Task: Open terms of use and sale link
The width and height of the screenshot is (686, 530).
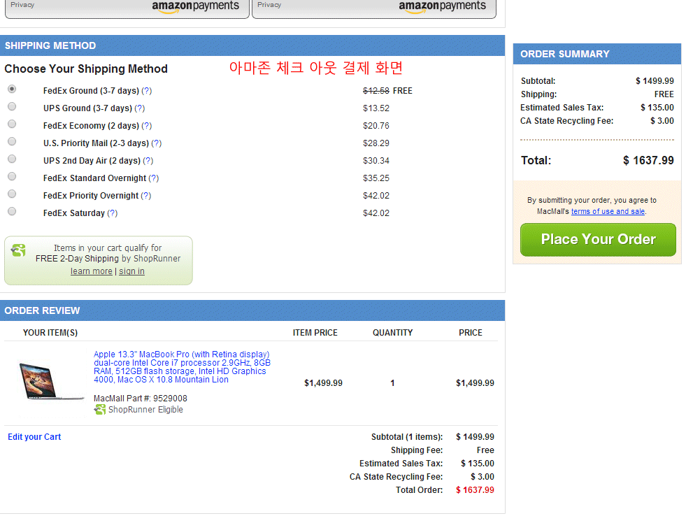Action: coord(608,211)
